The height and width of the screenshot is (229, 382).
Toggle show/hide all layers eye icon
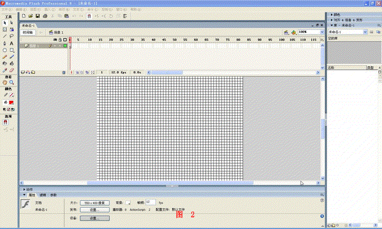[56, 40]
